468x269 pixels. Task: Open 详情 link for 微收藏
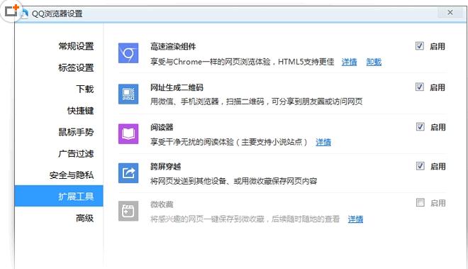(x=355, y=219)
